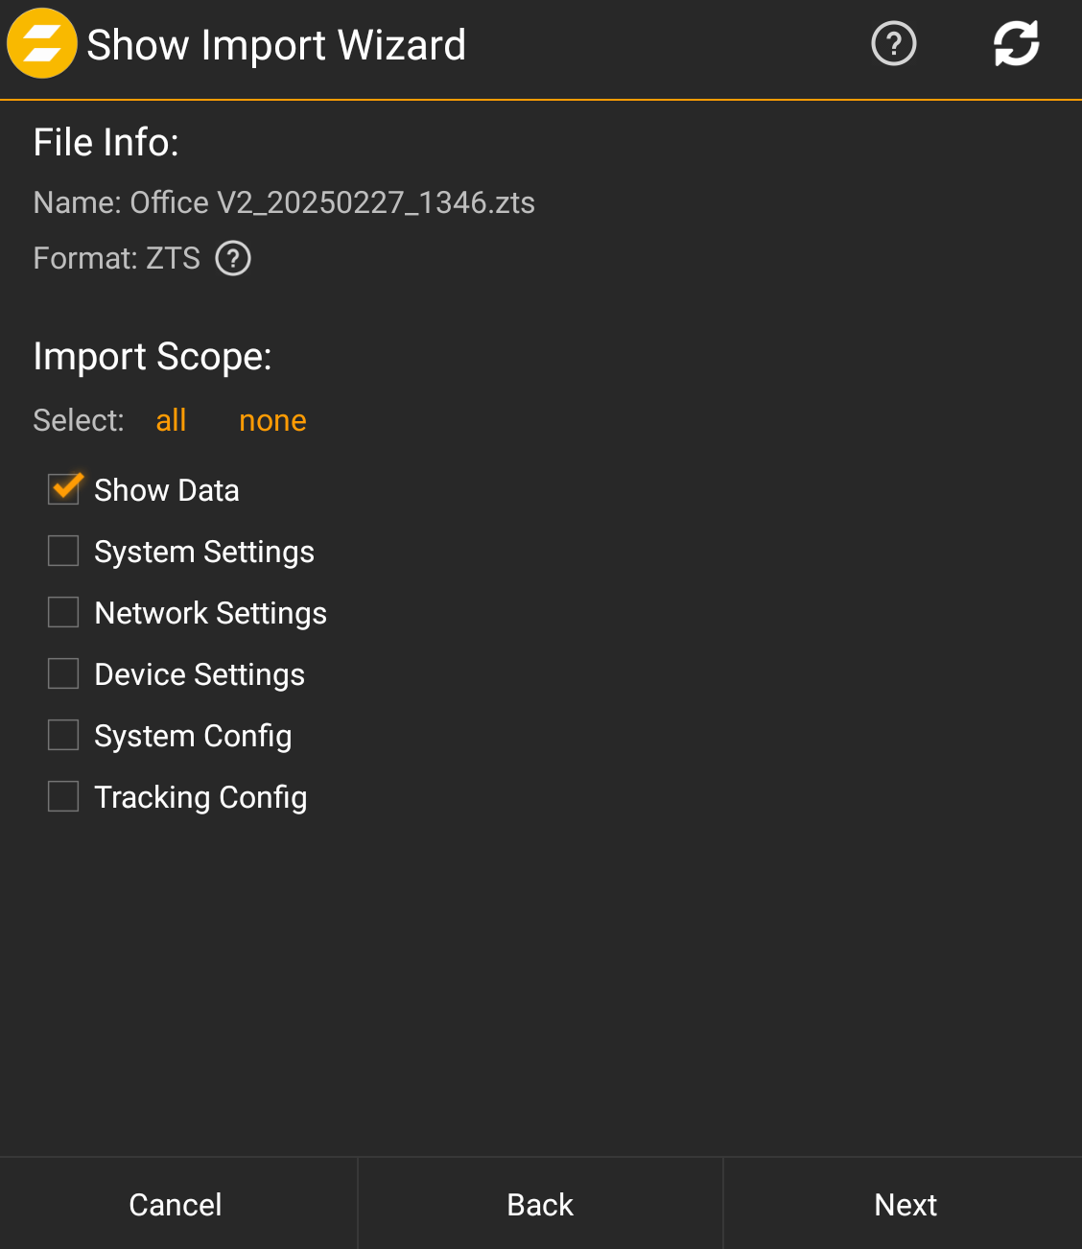Open the ZTS format help tooltip
The width and height of the screenshot is (1082, 1249).
(x=232, y=258)
